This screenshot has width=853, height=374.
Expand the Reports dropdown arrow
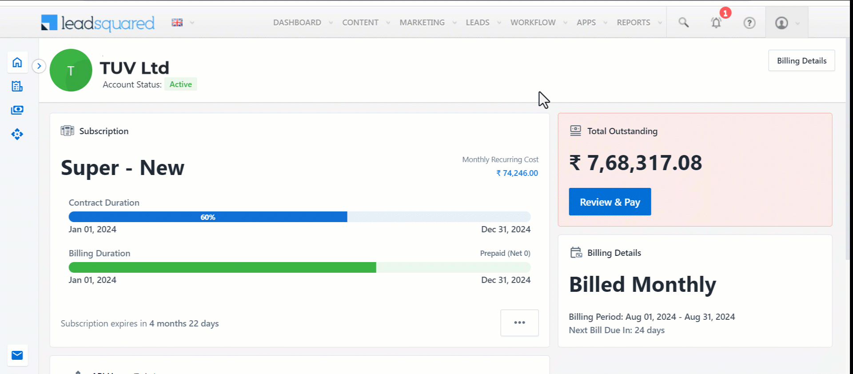coord(660,23)
